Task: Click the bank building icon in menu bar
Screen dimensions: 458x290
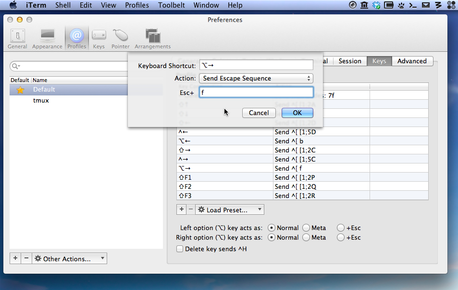Action: click(364, 5)
